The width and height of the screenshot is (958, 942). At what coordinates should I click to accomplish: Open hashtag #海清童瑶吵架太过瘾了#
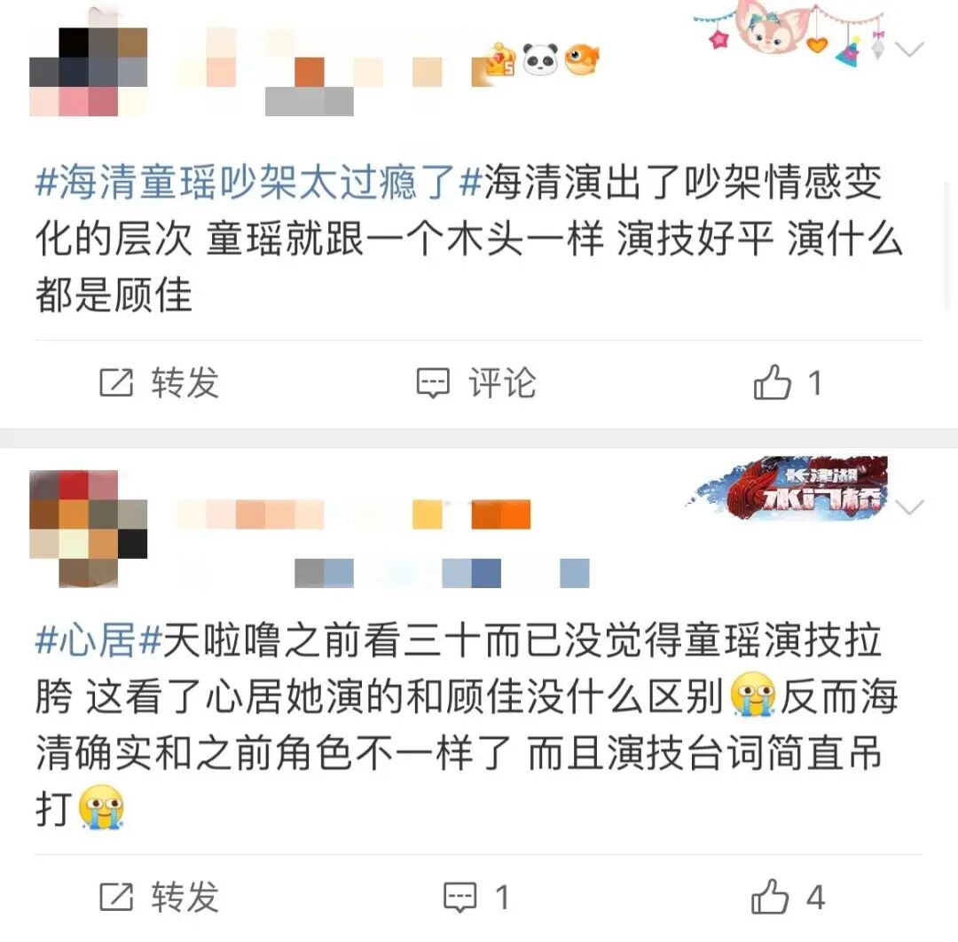tap(259, 182)
